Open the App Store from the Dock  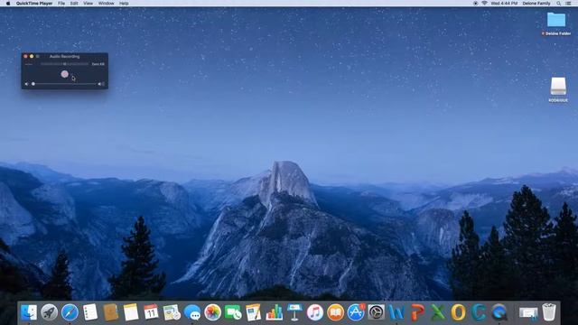[x=356, y=312]
